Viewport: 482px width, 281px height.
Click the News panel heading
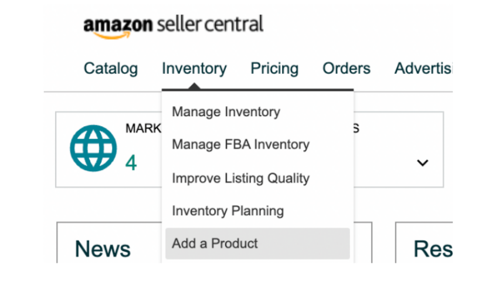(103, 249)
